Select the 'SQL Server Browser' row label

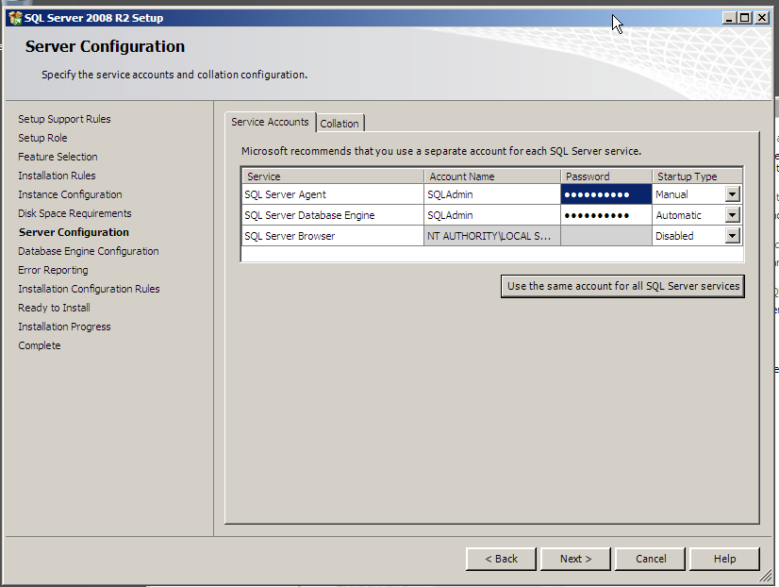pos(290,236)
